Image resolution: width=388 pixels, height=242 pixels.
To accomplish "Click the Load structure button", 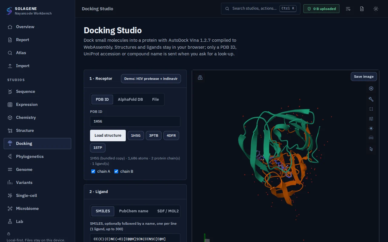I will (x=108, y=136).
